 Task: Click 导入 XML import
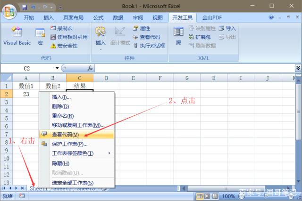[227, 28]
